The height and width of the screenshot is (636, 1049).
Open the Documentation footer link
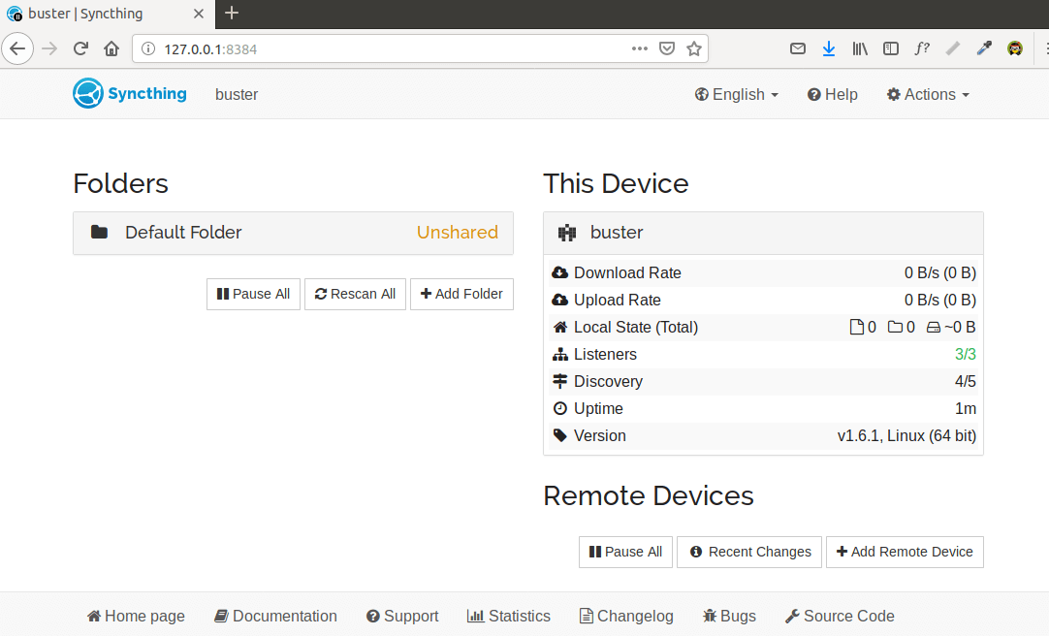pos(275,616)
